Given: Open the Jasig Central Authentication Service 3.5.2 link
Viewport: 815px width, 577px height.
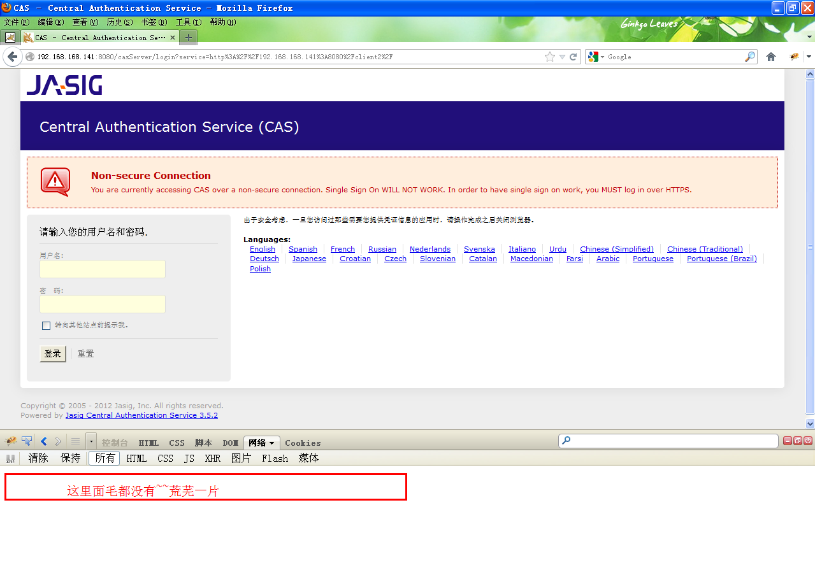Looking at the screenshot, I should 141,415.
